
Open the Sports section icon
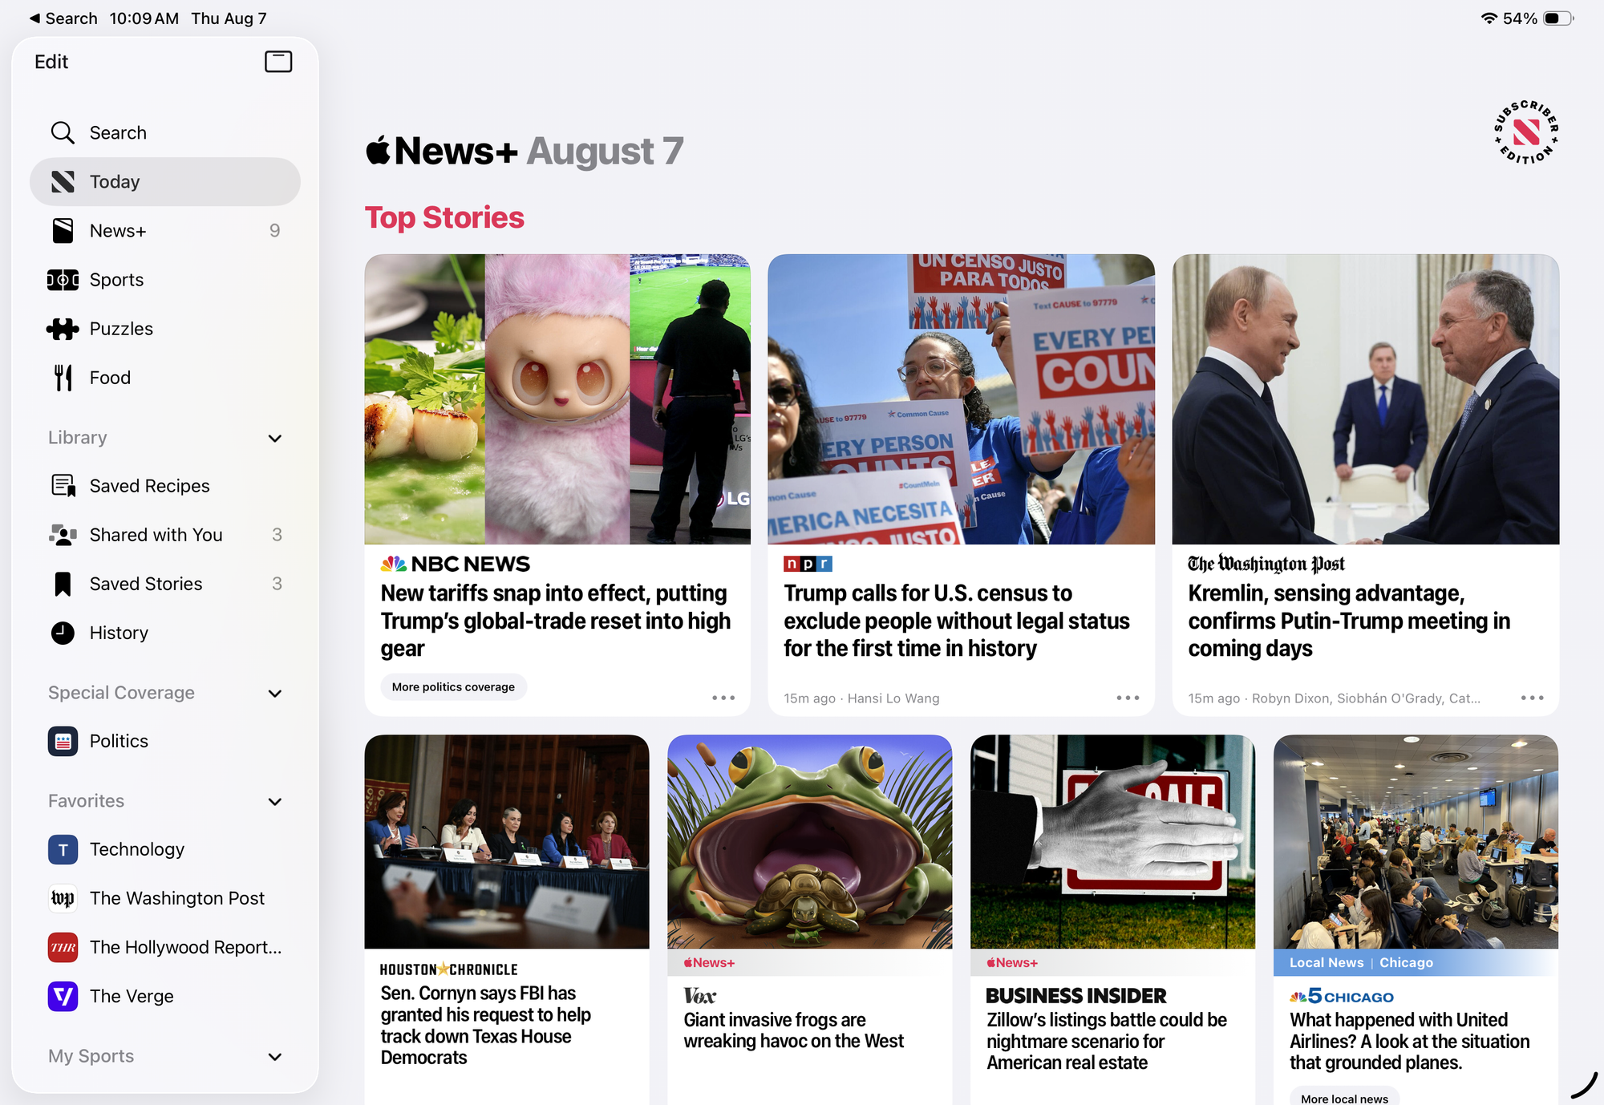[x=63, y=280]
